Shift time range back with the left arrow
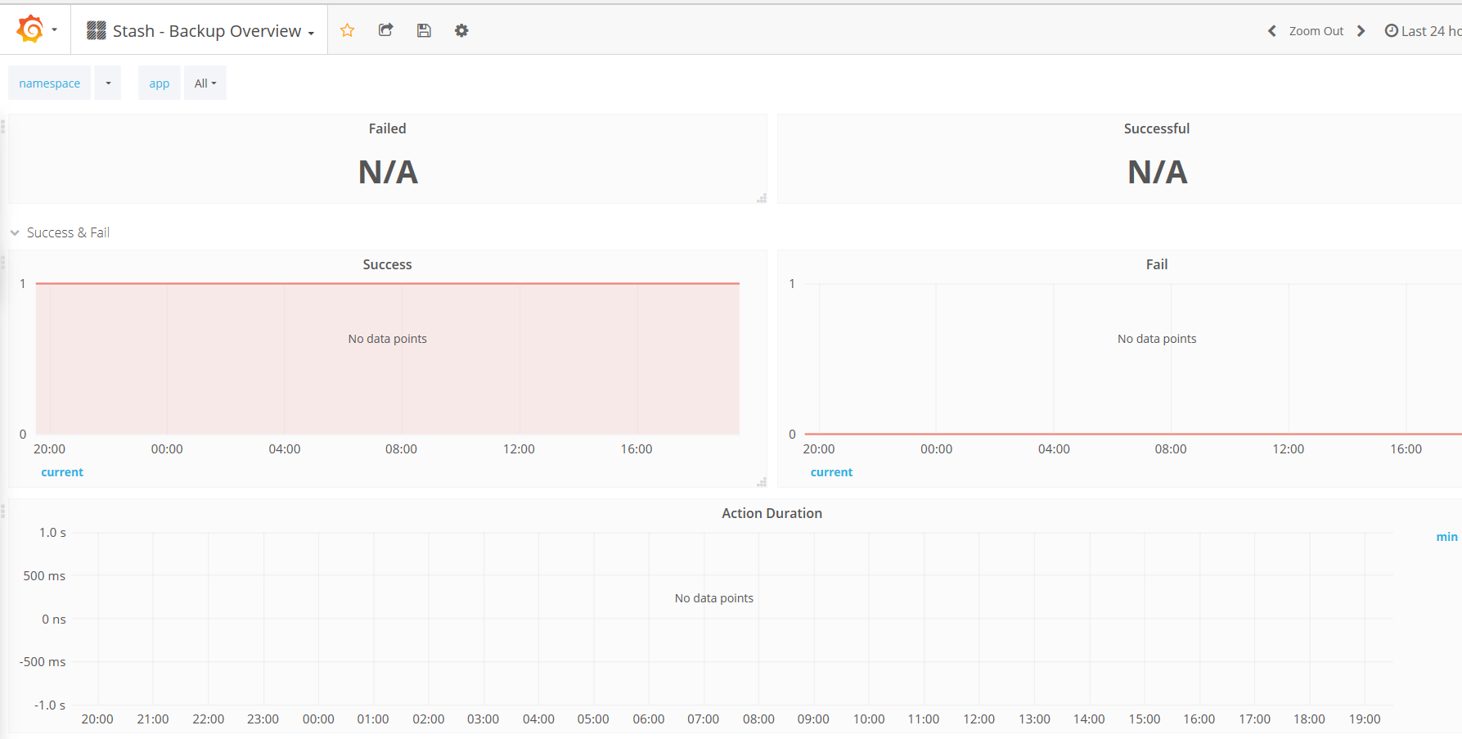This screenshot has width=1462, height=739. pos(1271,29)
